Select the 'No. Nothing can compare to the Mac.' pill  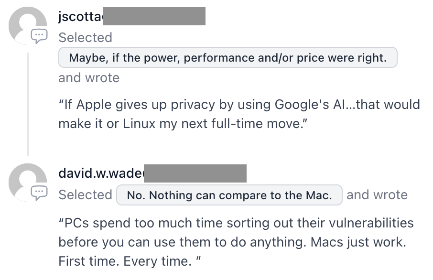click(229, 195)
